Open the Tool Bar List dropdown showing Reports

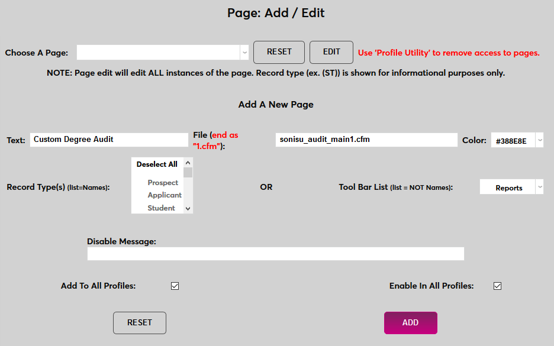(x=511, y=187)
